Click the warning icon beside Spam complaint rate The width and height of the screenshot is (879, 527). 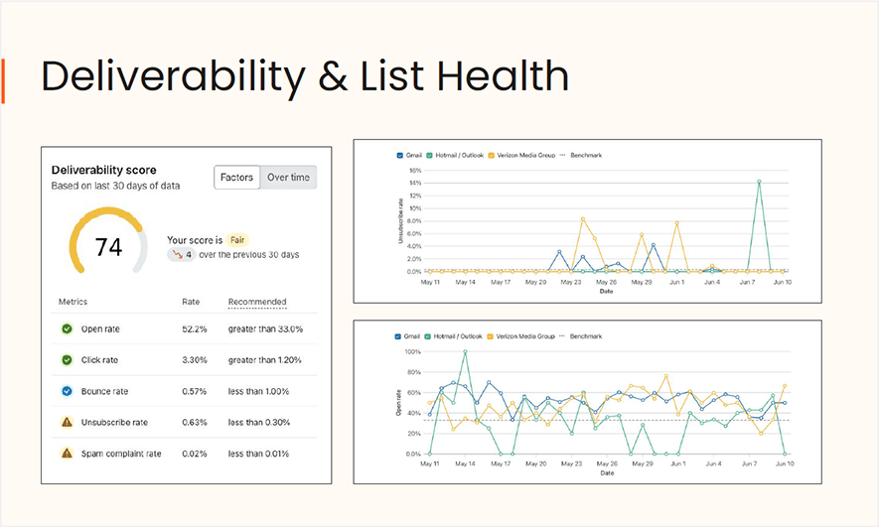tap(68, 453)
